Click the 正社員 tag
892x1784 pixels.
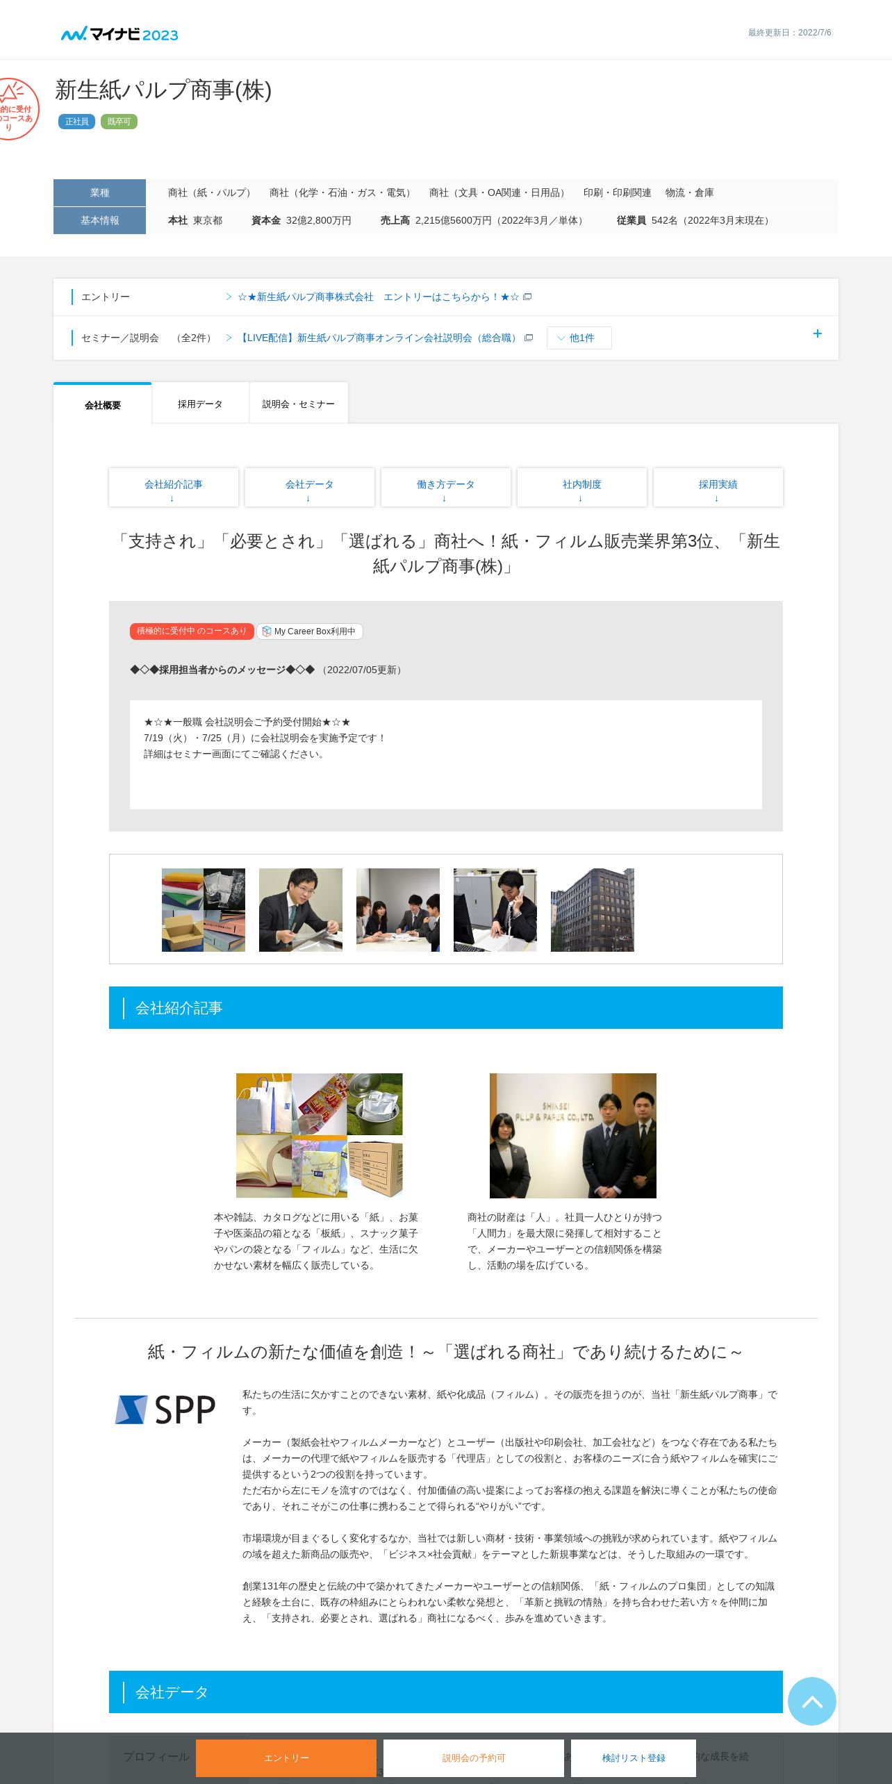click(77, 122)
